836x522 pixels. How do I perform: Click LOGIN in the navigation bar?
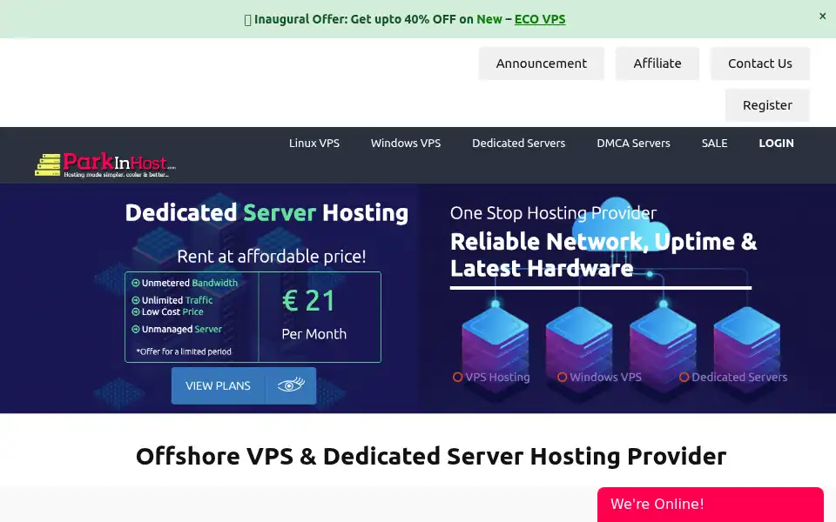click(776, 144)
